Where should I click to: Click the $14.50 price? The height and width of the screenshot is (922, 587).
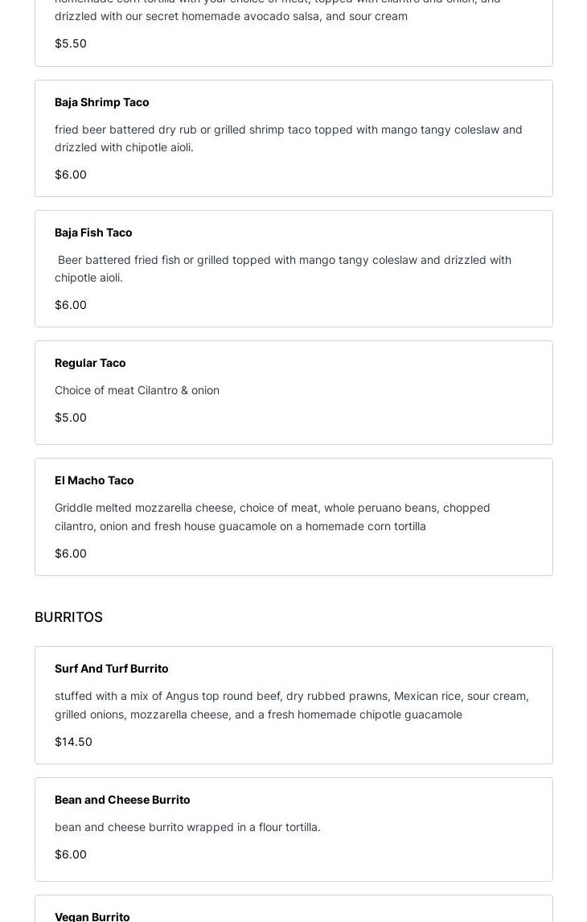(73, 742)
